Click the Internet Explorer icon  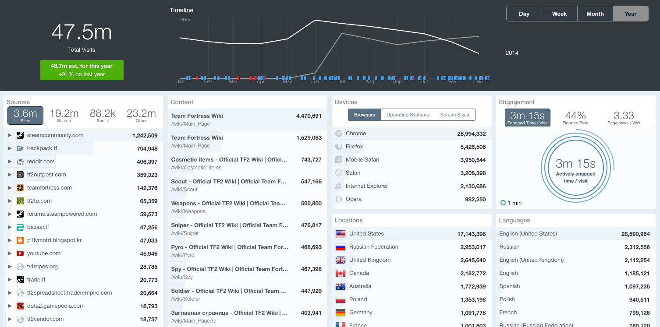338,186
